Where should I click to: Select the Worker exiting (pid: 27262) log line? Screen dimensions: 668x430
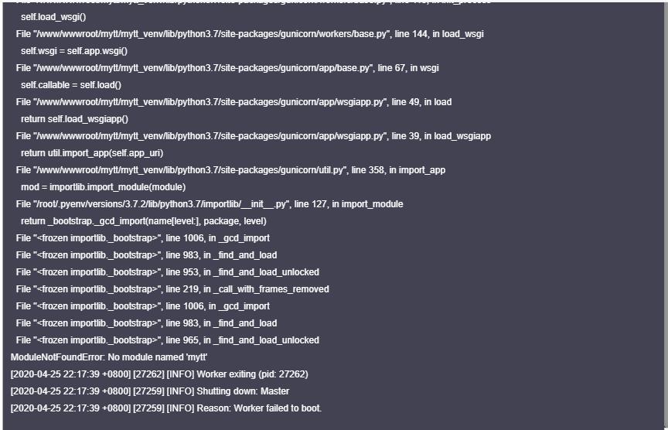click(x=159, y=374)
